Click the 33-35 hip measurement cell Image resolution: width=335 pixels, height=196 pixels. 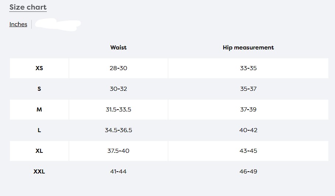[248, 68]
